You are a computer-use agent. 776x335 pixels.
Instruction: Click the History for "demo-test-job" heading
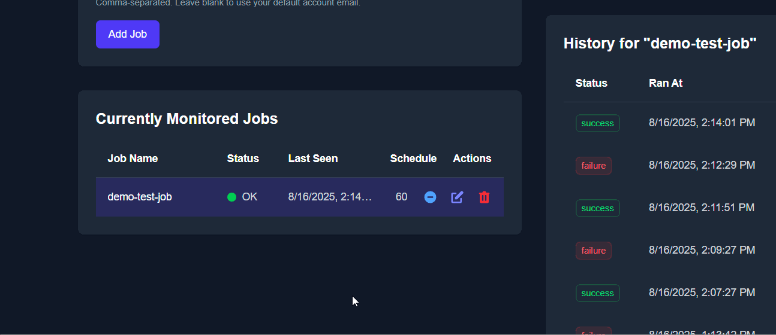[660, 43]
